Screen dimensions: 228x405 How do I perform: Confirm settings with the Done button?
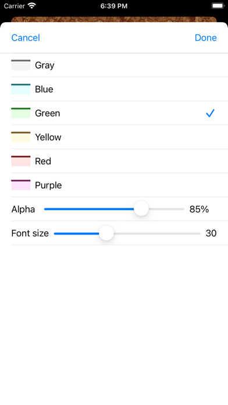pos(205,38)
